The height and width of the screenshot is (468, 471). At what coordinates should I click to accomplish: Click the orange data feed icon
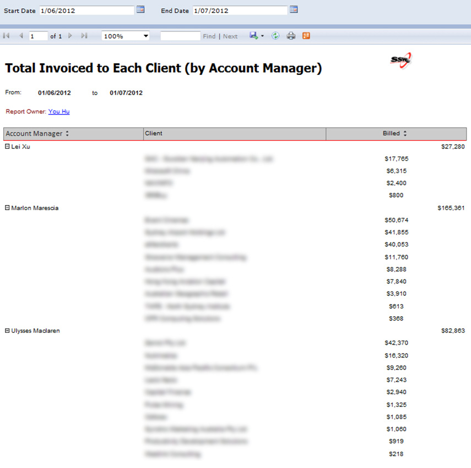(306, 36)
